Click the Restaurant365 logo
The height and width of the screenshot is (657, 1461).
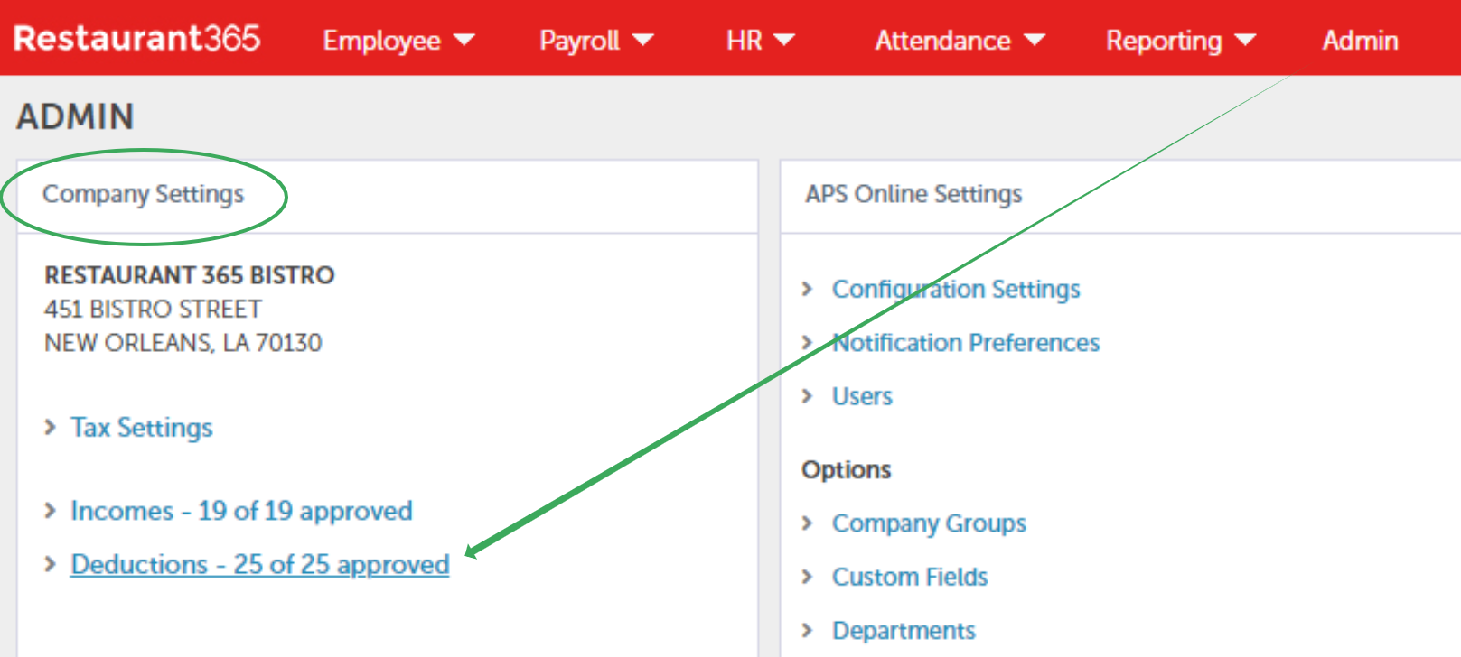[x=136, y=39]
